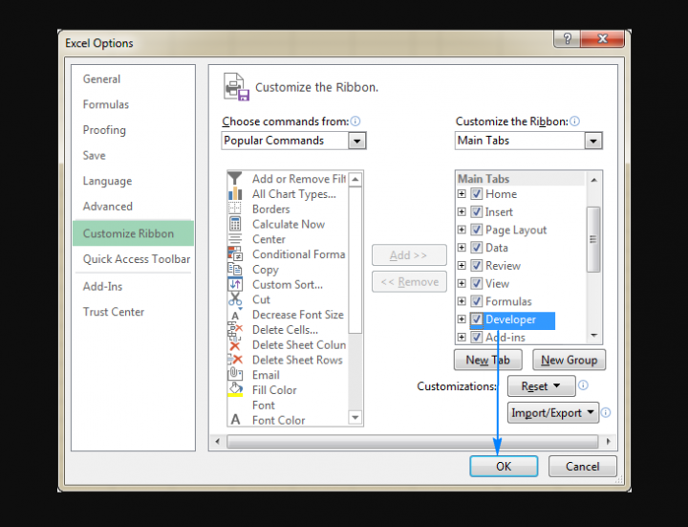Click info icon beside Customize the Ribbon label
Viewport: 688px width, 527px height.
tap(575, 121)
